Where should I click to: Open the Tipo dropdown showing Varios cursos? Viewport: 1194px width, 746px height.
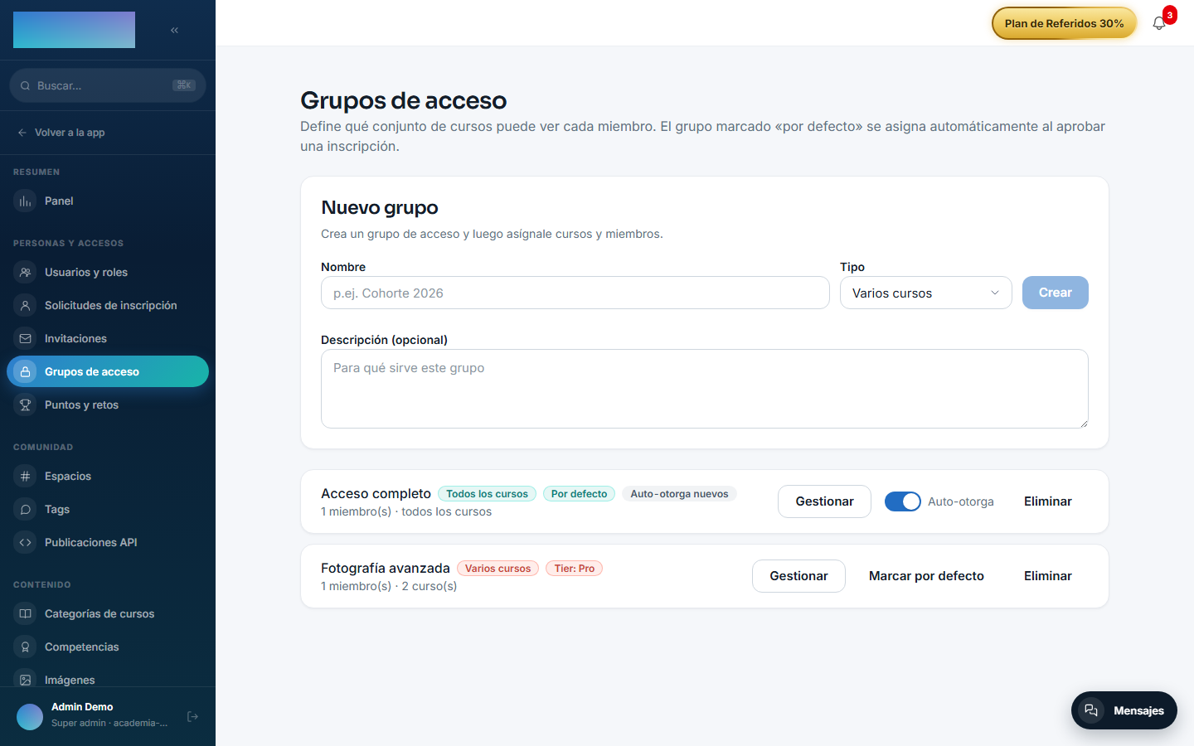pos(925,293)
